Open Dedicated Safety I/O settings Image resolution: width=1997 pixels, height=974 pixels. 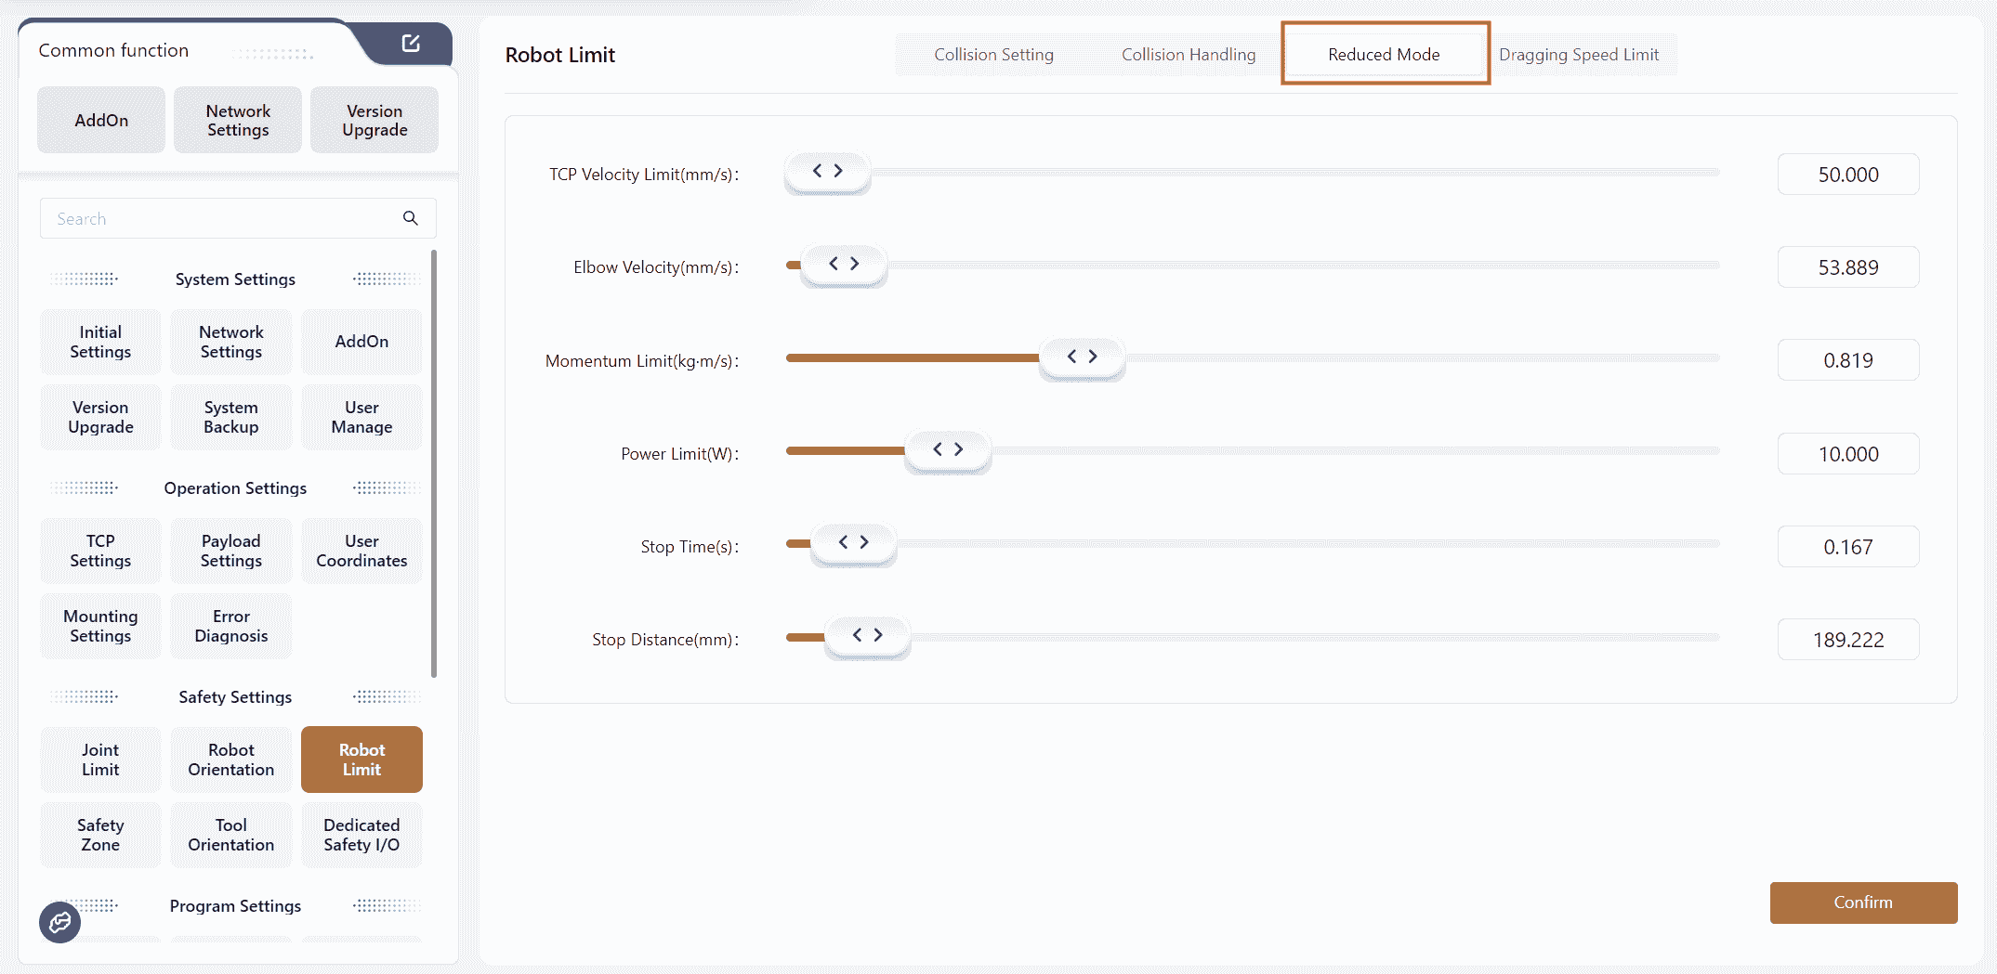click(361, 835)
